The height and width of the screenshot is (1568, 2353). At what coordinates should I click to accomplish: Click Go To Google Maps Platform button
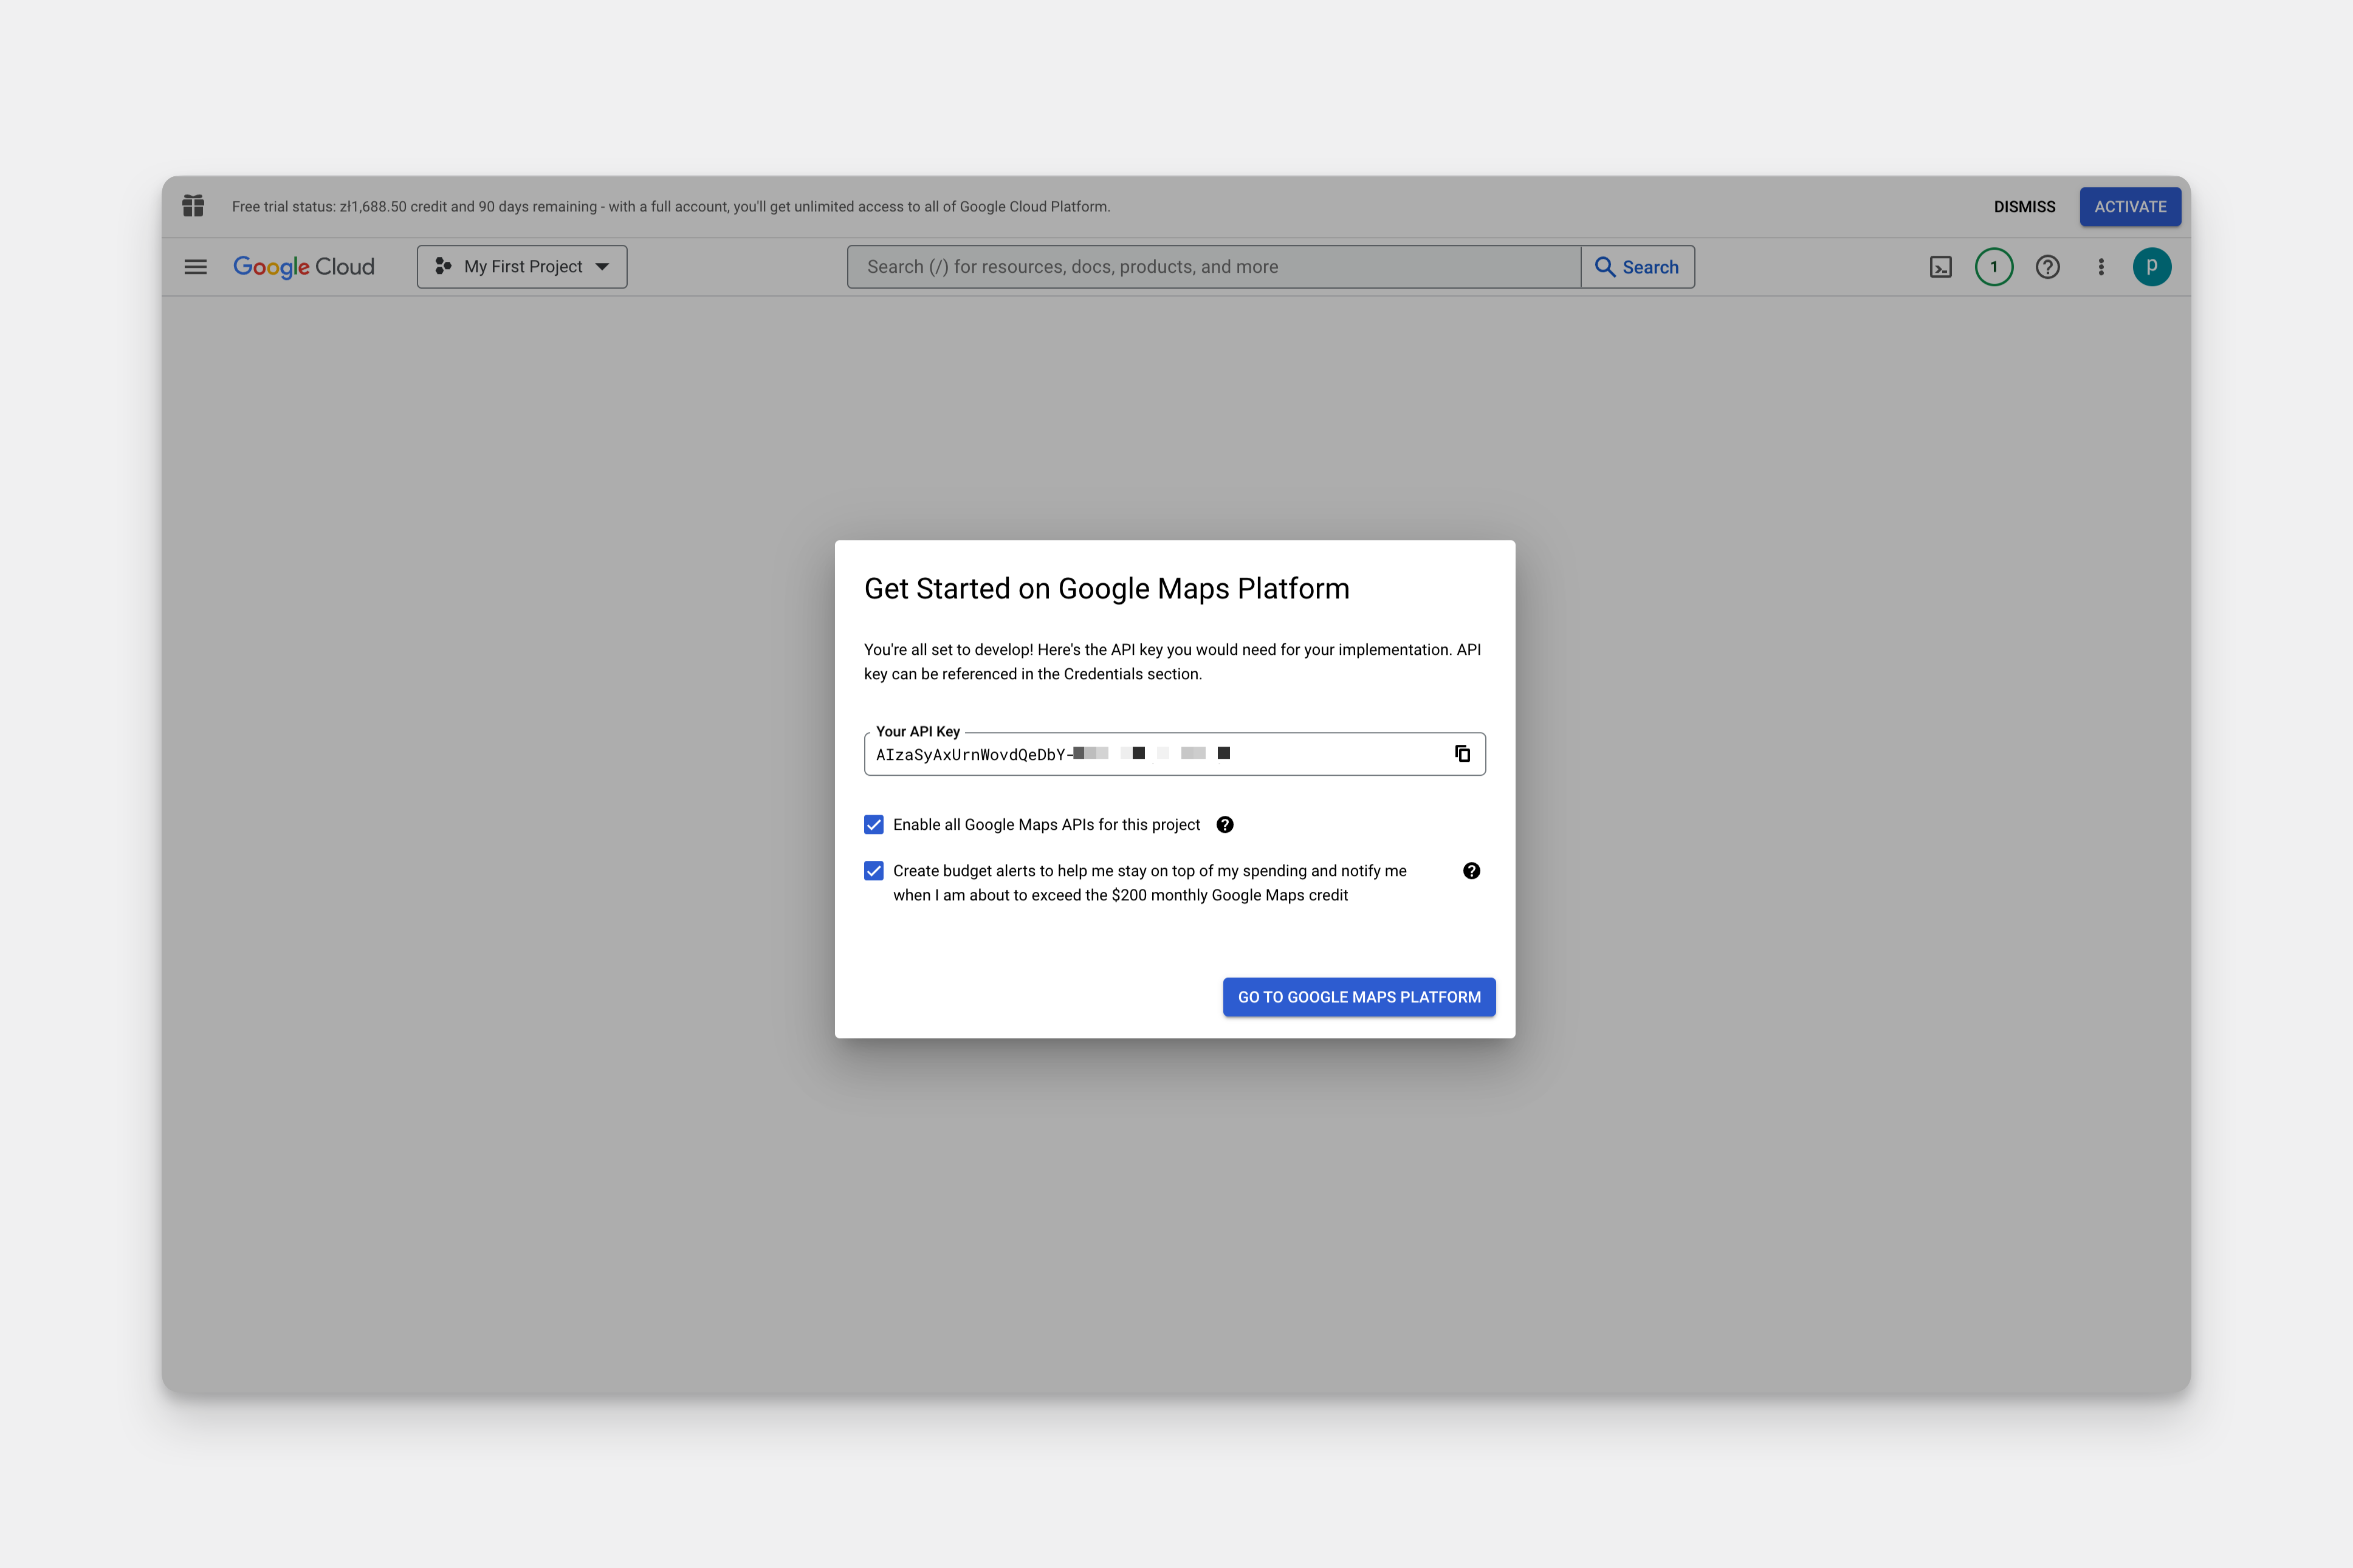pyautogui.click(x=1358, y=997)
